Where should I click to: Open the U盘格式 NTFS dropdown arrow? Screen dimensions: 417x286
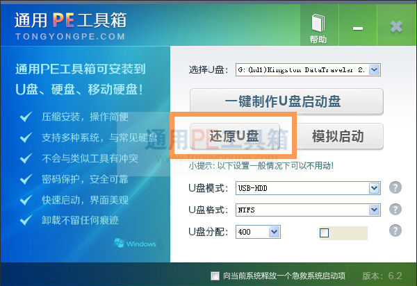coord(374,210)
